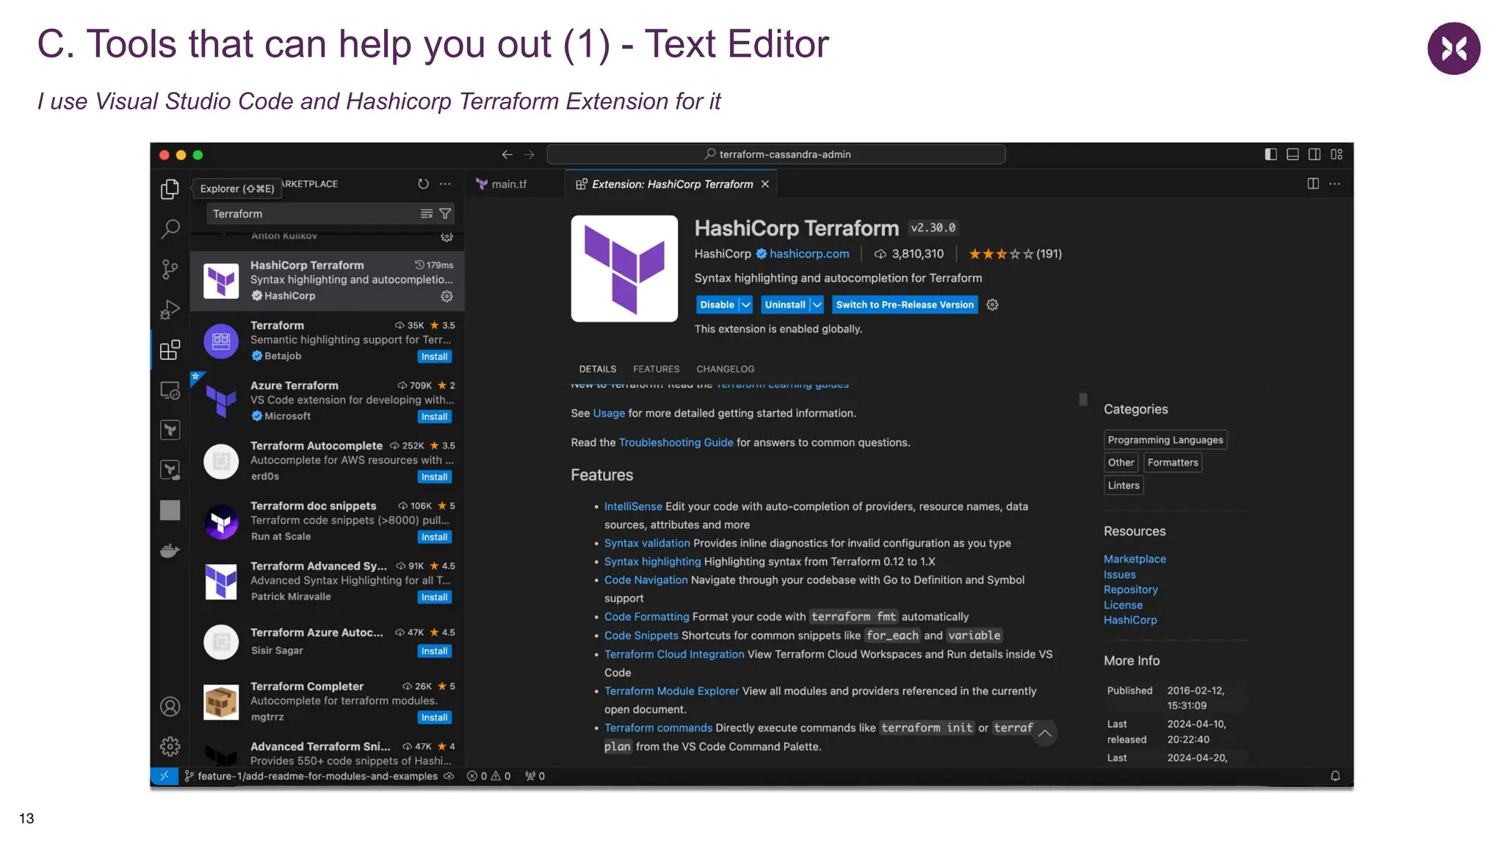This screenshot has height=846, width=1504.
Task: Open gear for HashiCorp Terraform list item
Action: pos(446,296)
